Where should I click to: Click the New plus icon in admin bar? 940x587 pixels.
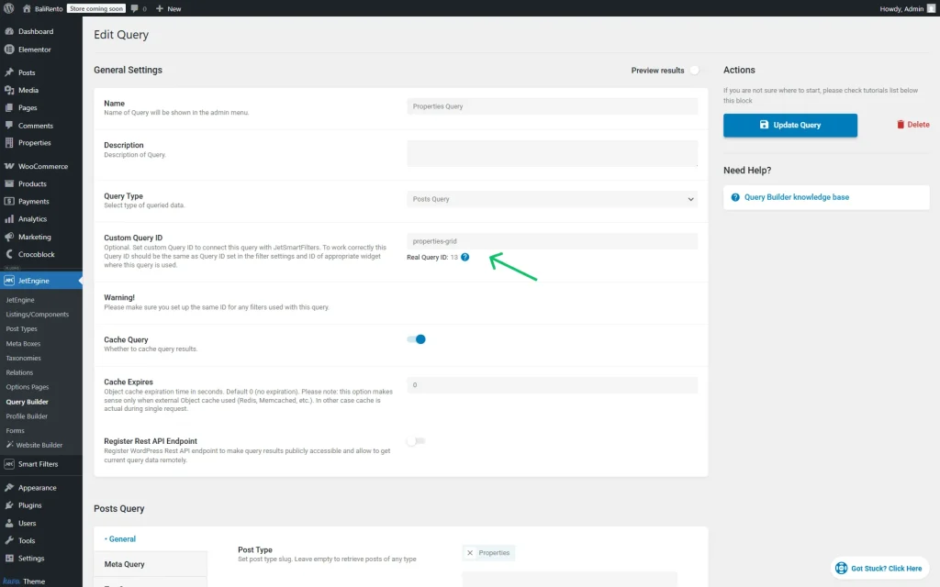click(x=160, y=8)
